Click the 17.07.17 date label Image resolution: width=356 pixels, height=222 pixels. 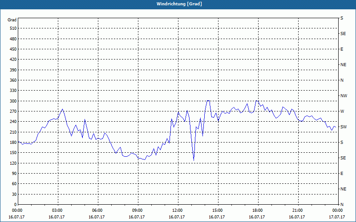(337, 217)
